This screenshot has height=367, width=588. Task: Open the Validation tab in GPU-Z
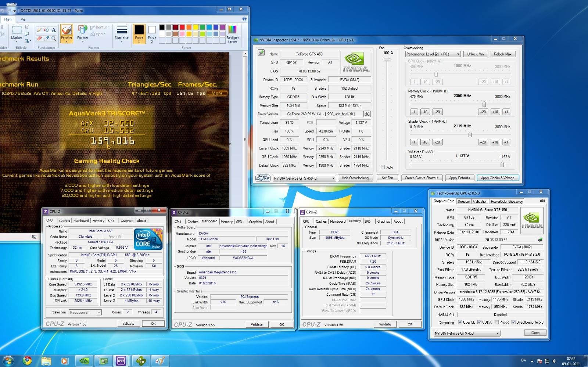coord(480,201)
